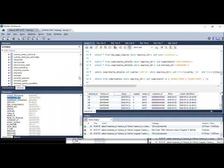Screen dimensions: 224x168
Task: Open the Help menu
Action: click(x=66, y=34)
